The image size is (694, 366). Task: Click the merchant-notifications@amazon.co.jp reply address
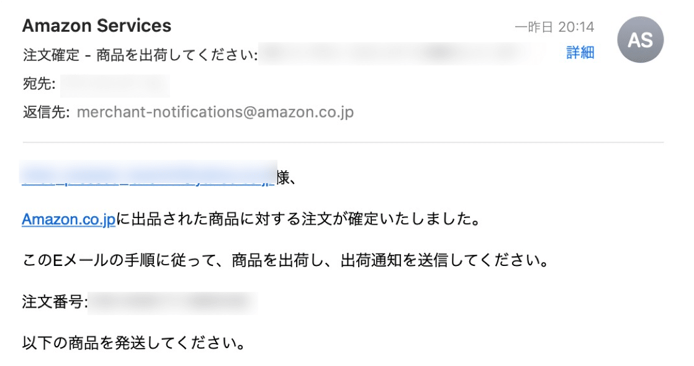(215, 112)
